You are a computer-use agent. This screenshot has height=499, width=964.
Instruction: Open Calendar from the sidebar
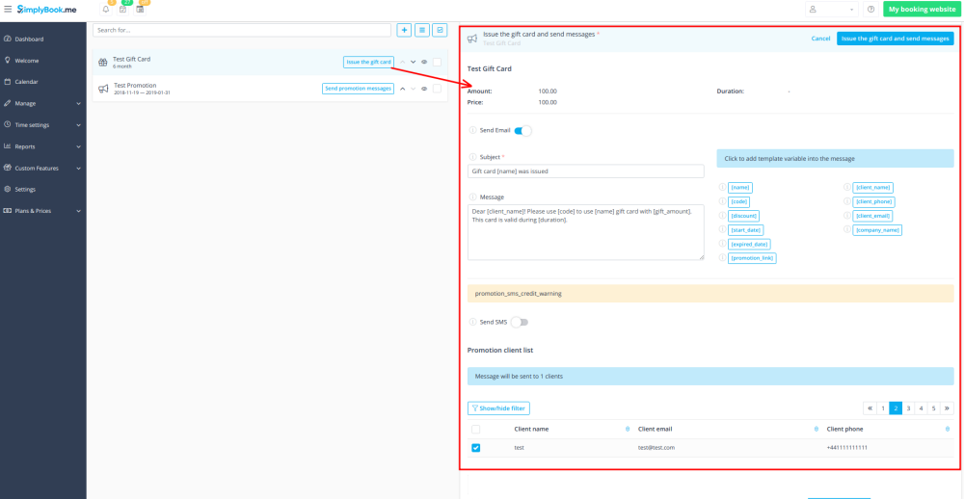26,82
